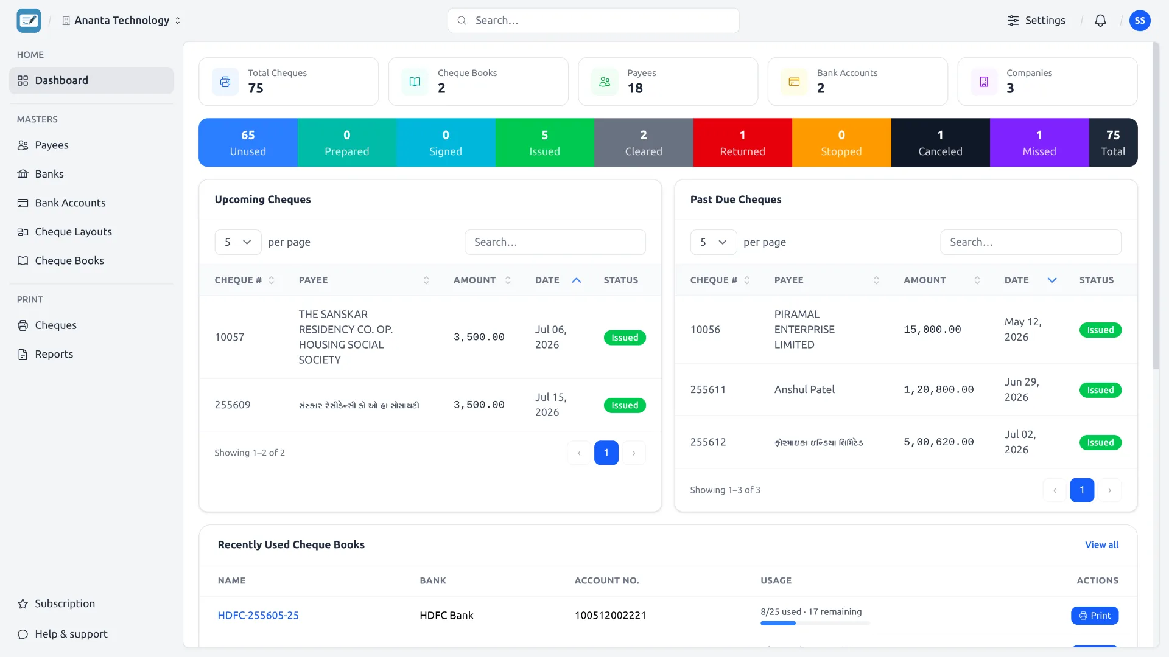This screenshot has height=657, width=1169.
Task: Click View all for cheque books
Action: [x=1101, y=545]
